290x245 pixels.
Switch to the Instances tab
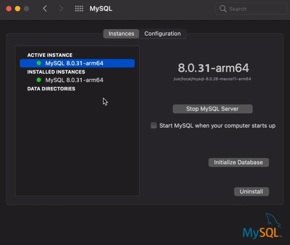121,34
